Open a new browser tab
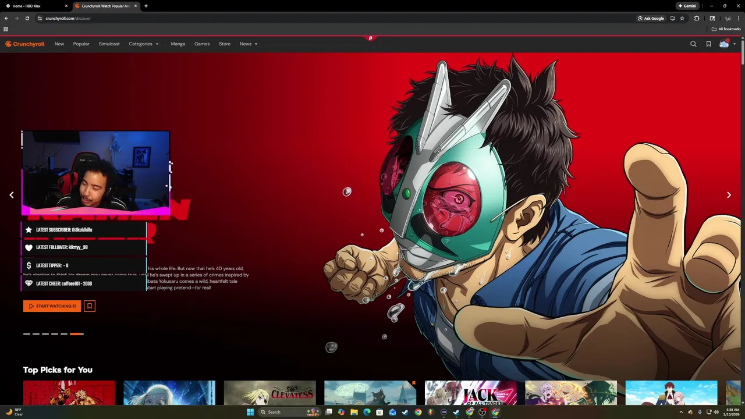The height and width of the screenshot is (419, 745). coord(146,6)
